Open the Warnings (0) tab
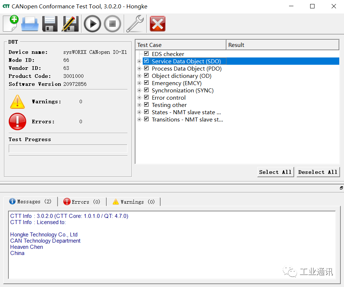The height and width of the screenshot is (287, 344). [134, 201]
